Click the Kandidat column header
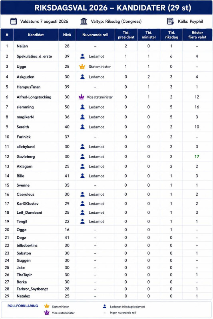 tap(36, 35)
